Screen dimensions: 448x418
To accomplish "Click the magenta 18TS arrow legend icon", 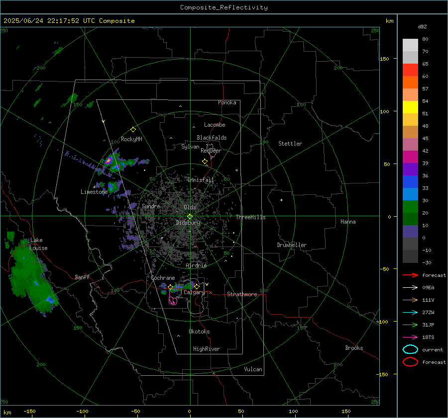I will [410, 337].
